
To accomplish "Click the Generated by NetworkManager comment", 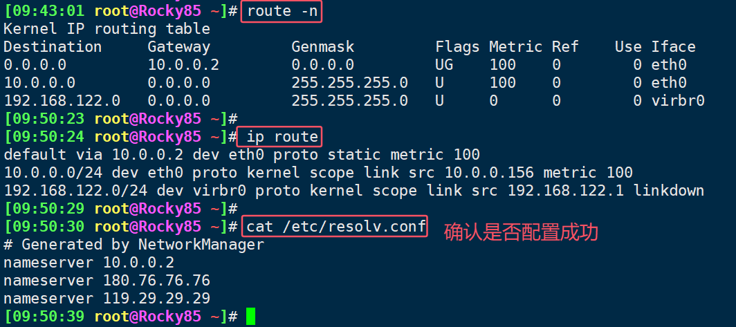I will point(134,245).
